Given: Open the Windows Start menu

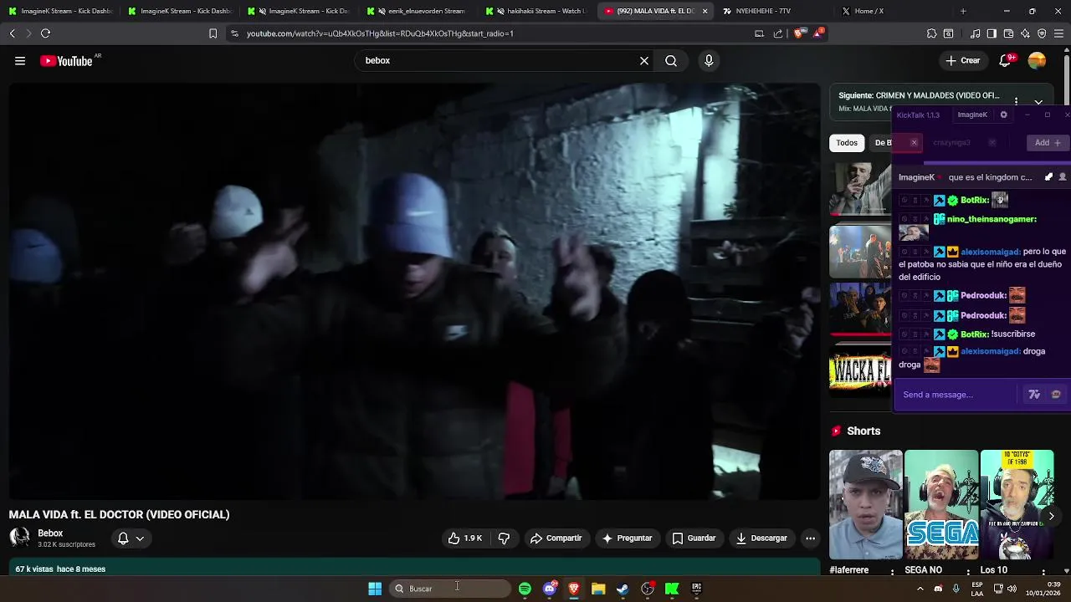Looking at the screenshot, I should pyautogui.click(x=375, y=589).
